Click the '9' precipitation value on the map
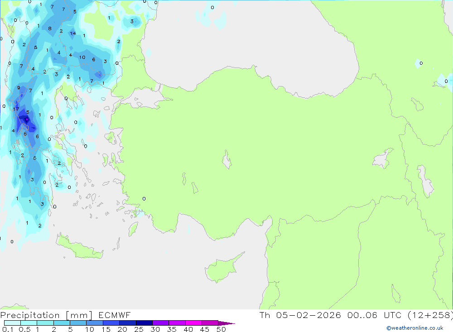This screenshot has height=332, width=453. point(19,87)
